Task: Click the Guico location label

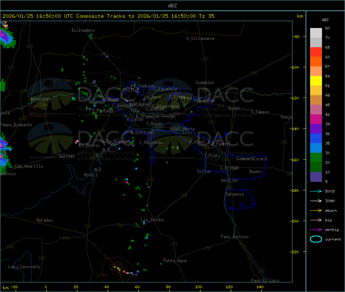Action: tap(234, 108)
